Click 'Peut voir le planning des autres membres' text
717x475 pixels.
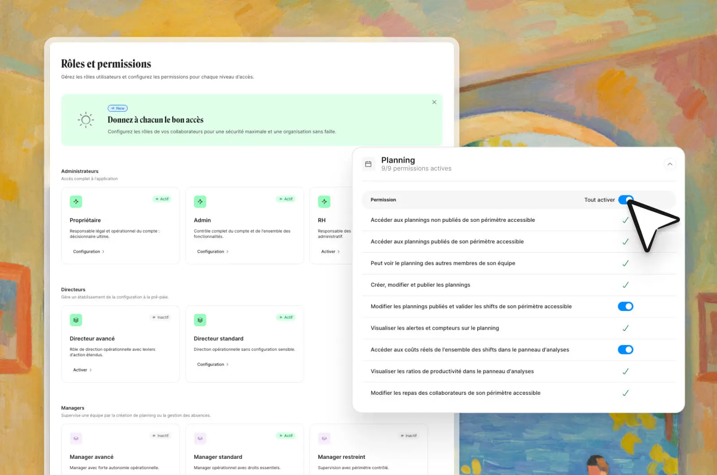(443, 263)
